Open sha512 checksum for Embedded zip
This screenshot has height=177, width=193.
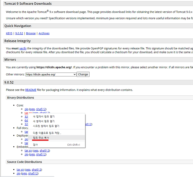point(41,154)
